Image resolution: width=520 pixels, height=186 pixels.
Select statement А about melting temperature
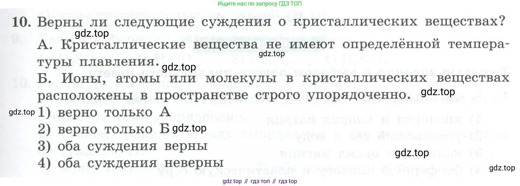273,53
